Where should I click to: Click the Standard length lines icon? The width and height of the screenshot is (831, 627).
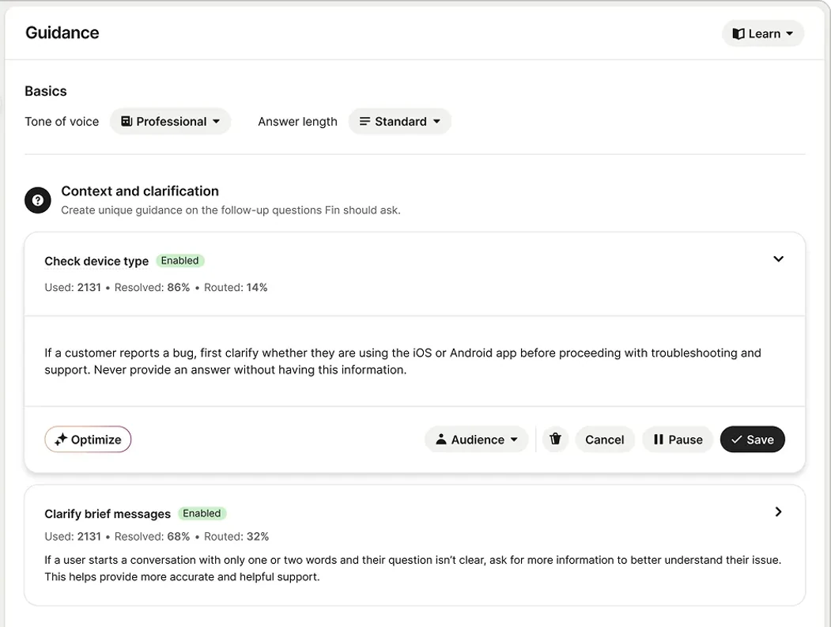365,122
